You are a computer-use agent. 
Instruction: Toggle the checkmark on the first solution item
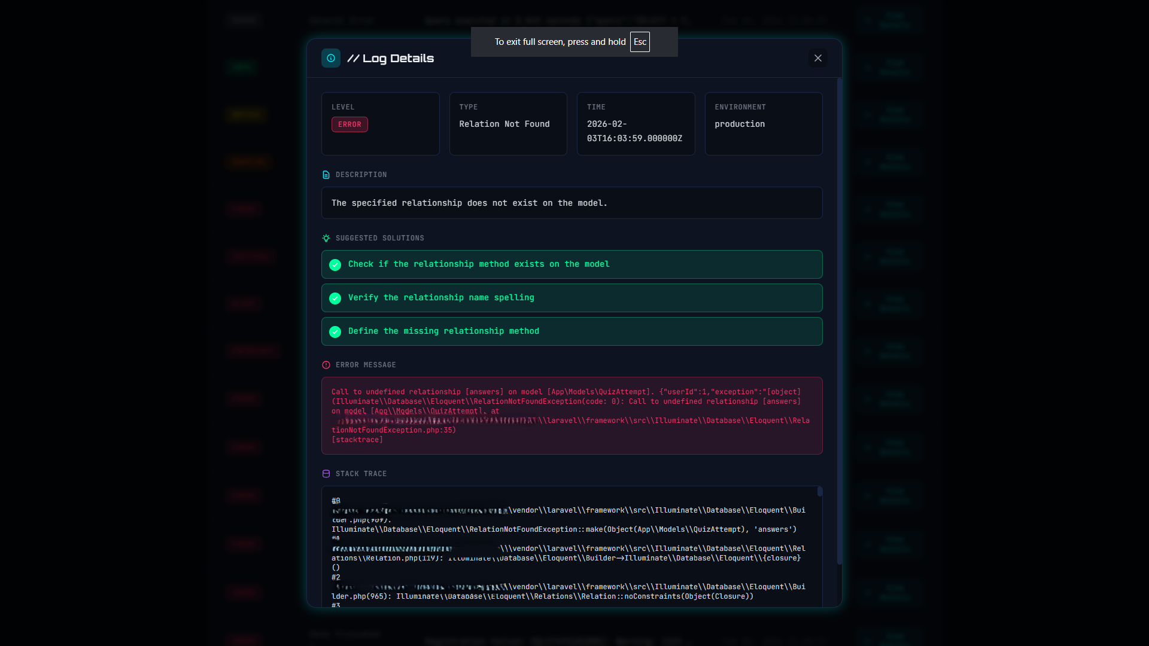tap(335, 265)
